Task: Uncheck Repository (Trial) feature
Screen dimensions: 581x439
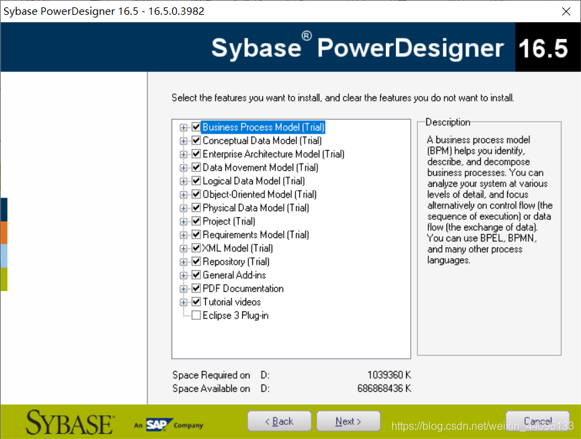Action: pos(196,262)
